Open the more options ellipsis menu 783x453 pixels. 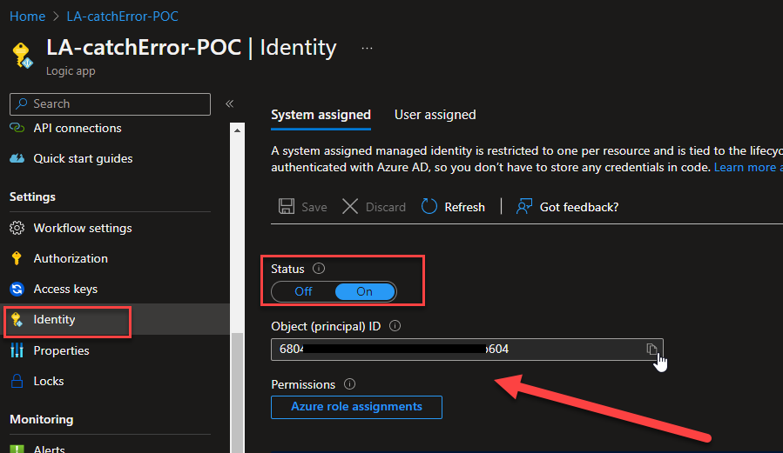tap(367, 48)
